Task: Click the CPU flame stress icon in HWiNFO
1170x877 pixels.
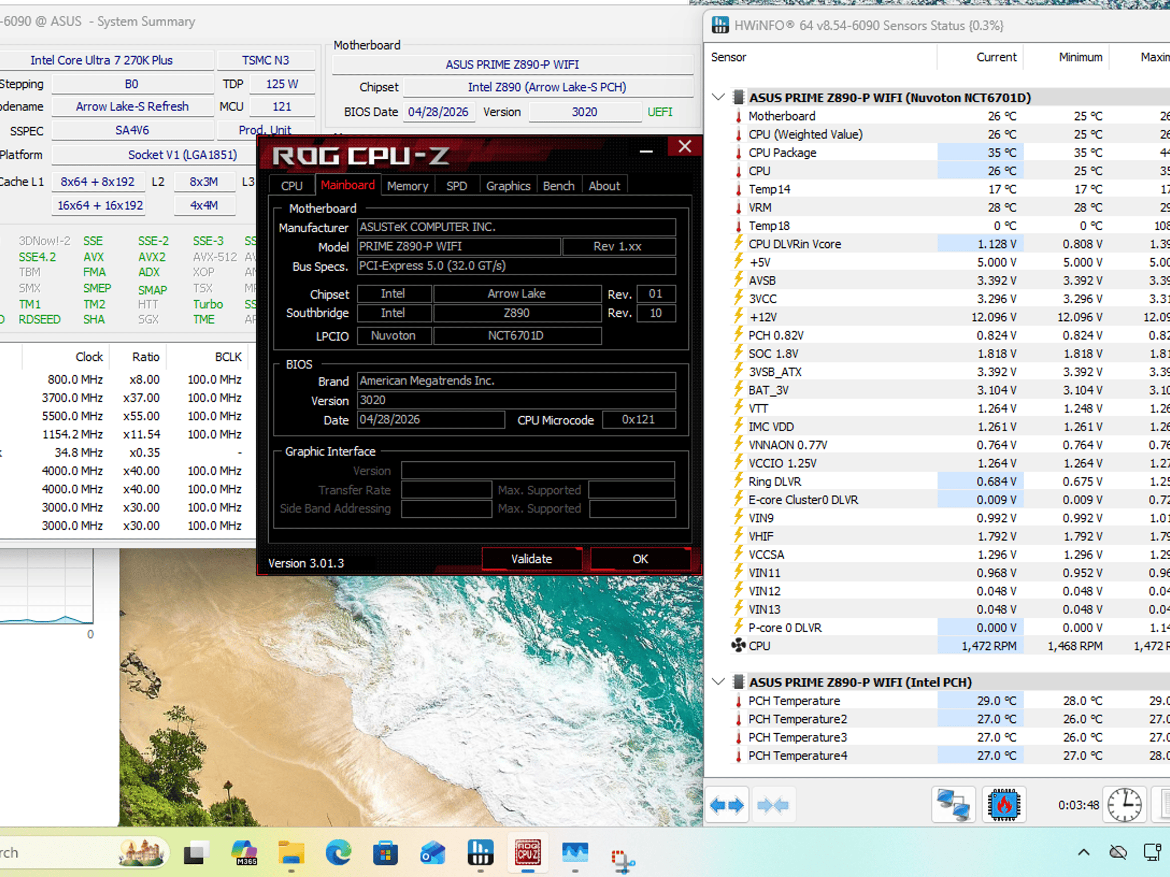Action: pyautogui.click(x=1004, y=805)
